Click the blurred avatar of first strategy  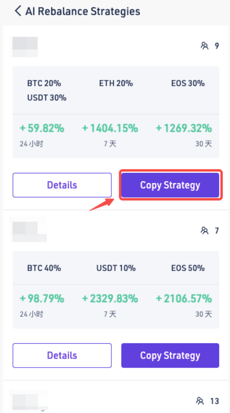25,47
